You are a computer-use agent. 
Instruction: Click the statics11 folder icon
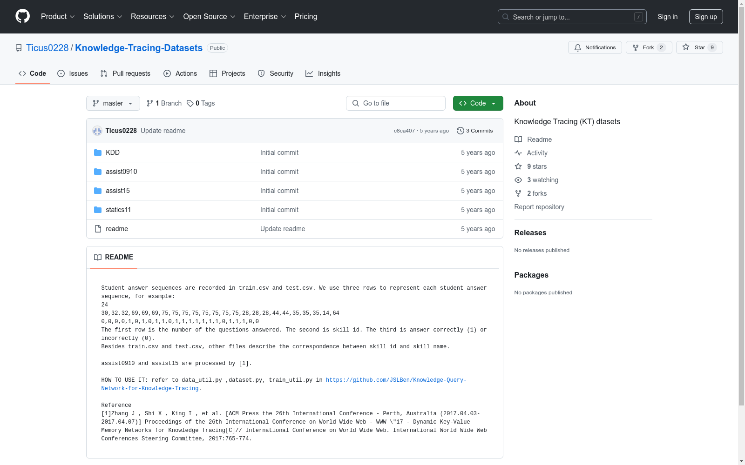[98, 210]
